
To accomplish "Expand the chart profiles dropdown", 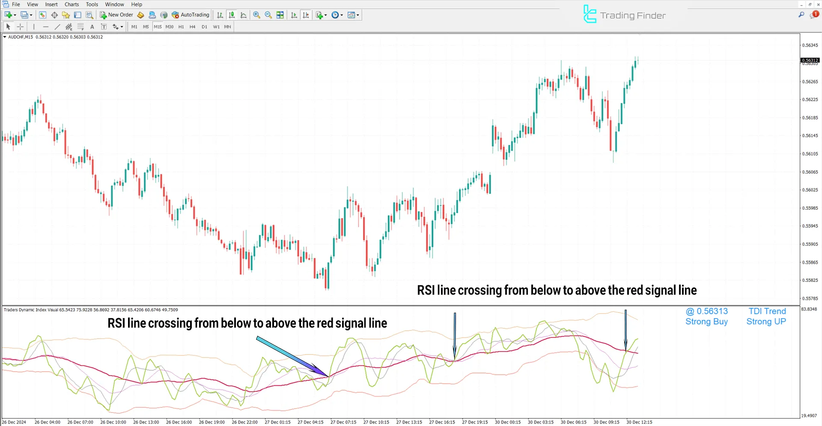I will pos(30,15).
